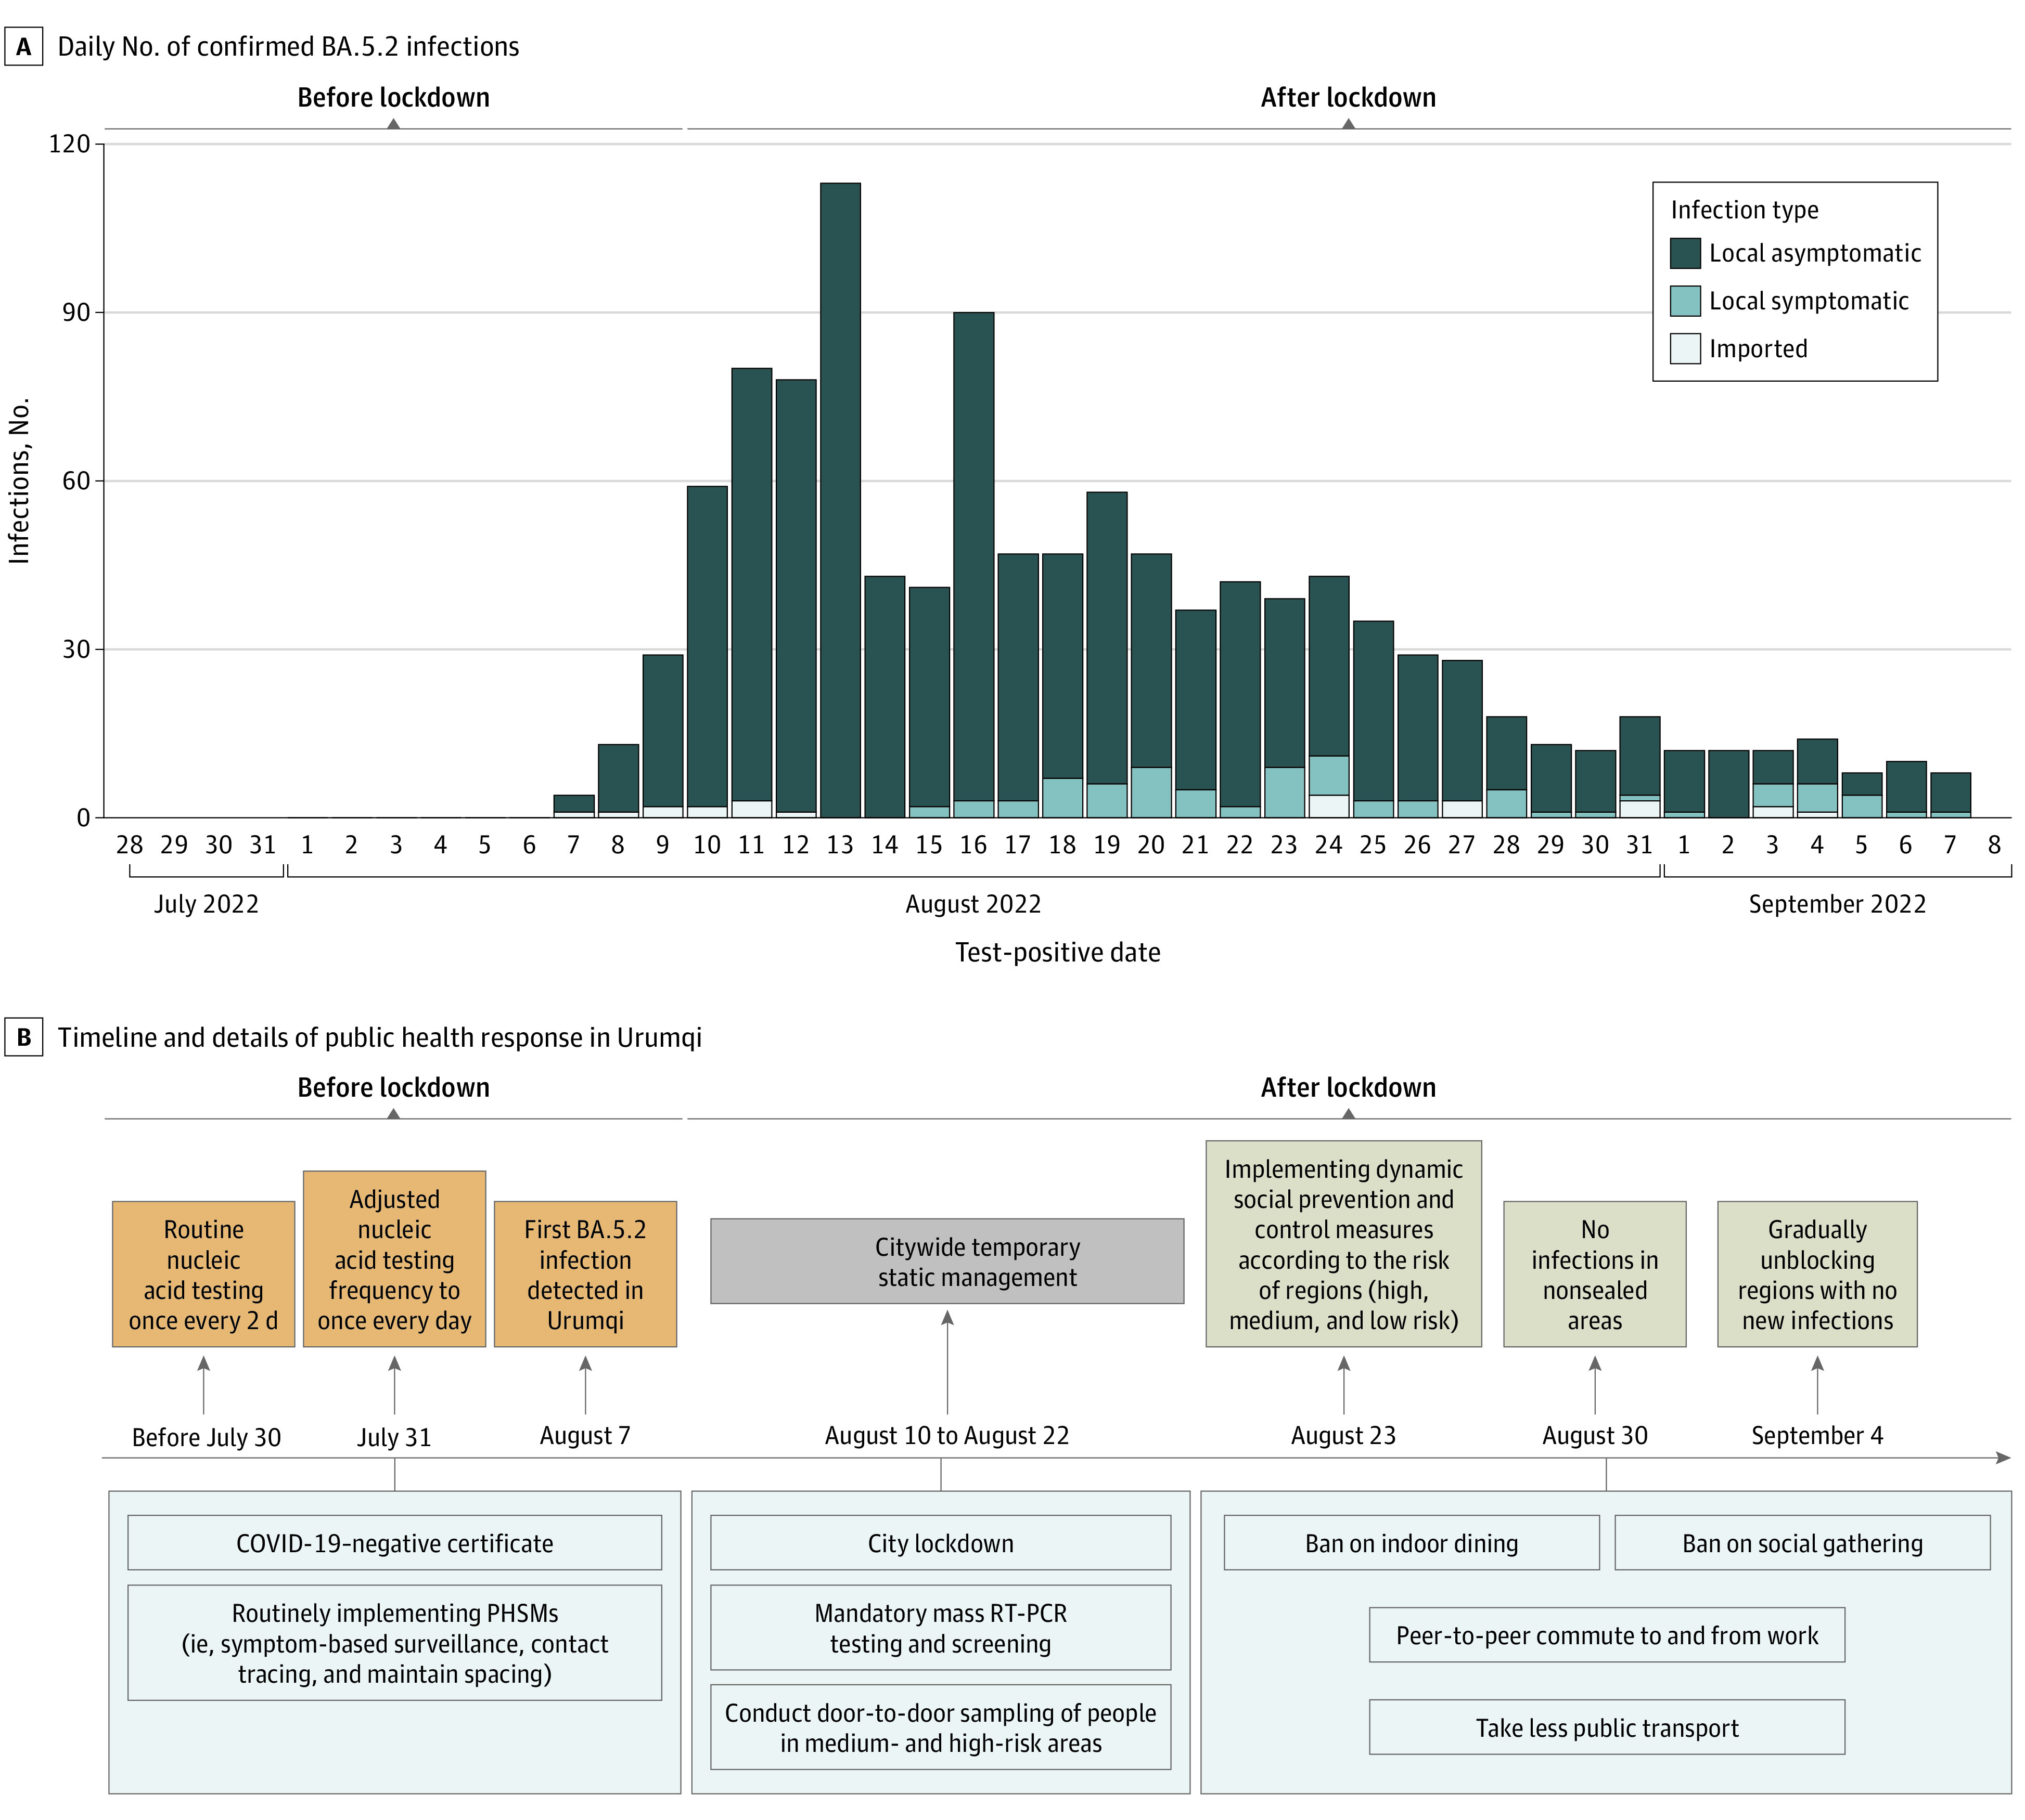Click the panel A label box

(24, 47)
